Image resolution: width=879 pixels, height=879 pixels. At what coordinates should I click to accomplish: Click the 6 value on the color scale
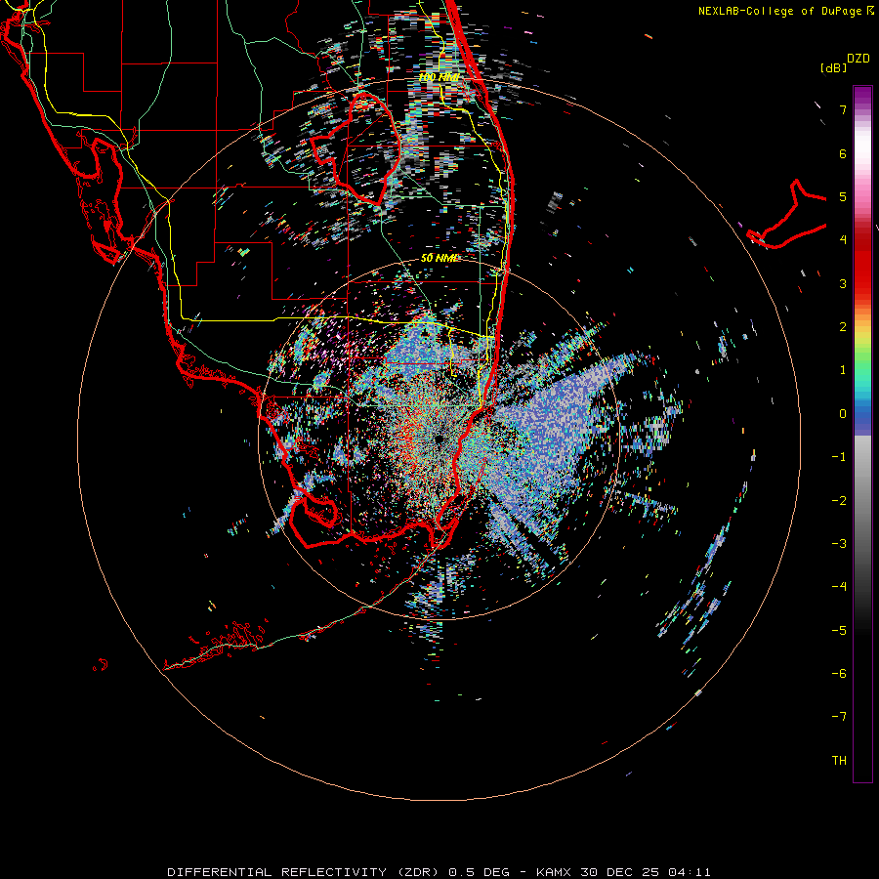[x=843, y=153]
